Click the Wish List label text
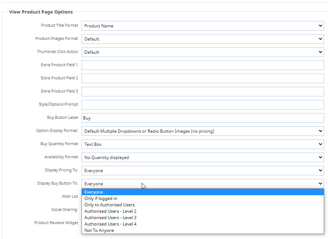The height and width of the screenshot is (239, 328). 70,196
